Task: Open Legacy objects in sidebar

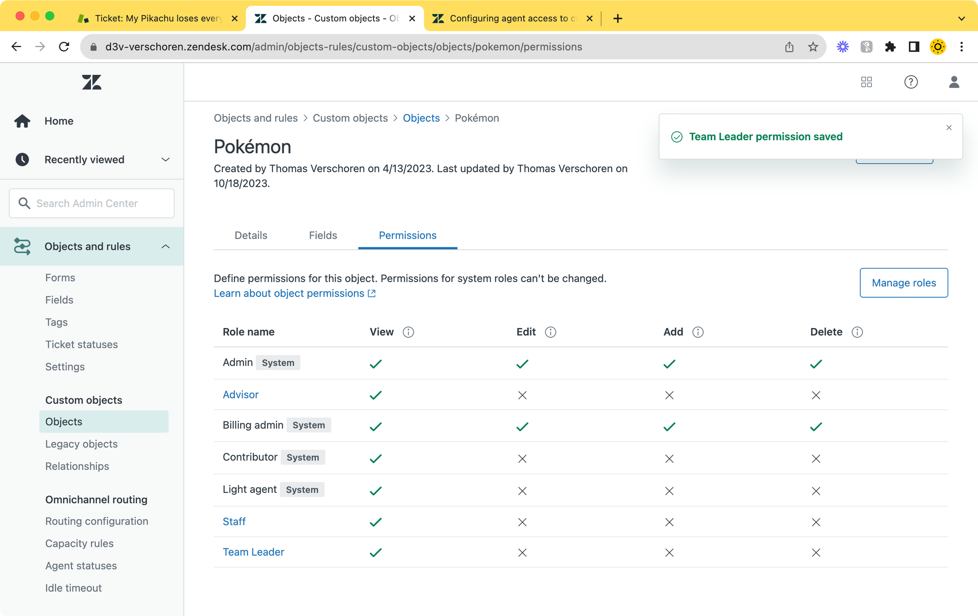Action: [x=82, y=444]
